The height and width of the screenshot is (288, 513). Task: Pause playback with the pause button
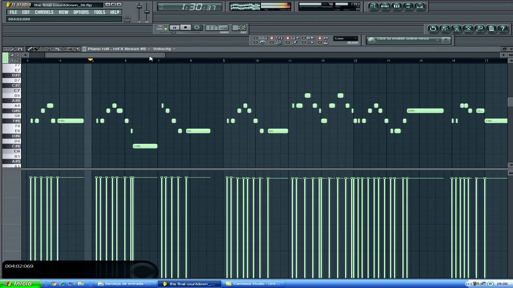pyautogui.click(x=174, y=28)
